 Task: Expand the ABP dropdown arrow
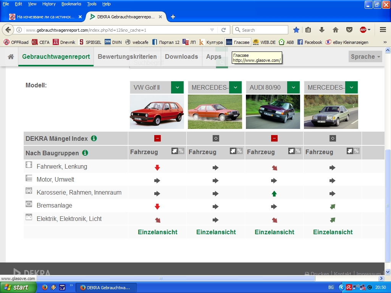tap(369, 30)
